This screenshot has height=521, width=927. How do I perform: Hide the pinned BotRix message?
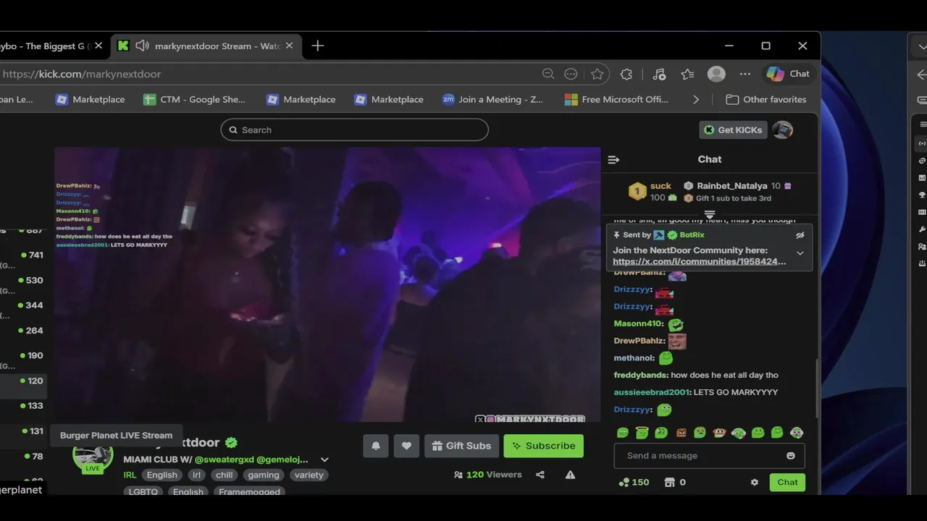click(800, 235)
